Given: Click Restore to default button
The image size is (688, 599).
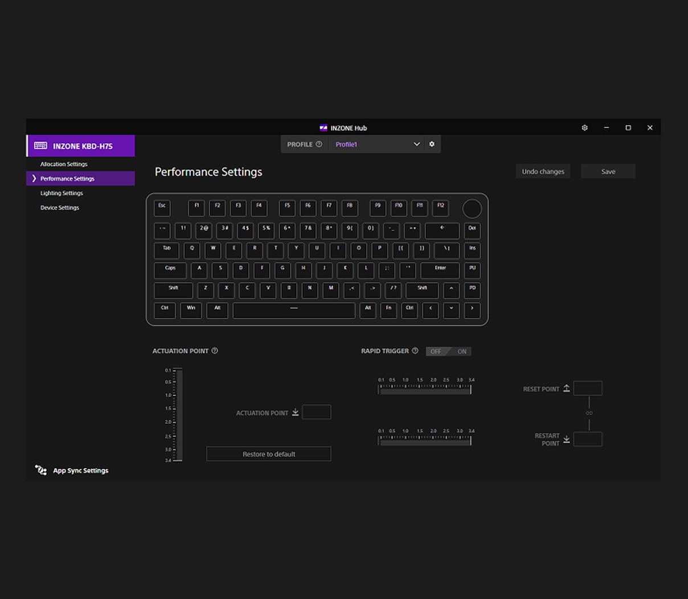Looking at the screenshot, I should (x=269, y=454).
